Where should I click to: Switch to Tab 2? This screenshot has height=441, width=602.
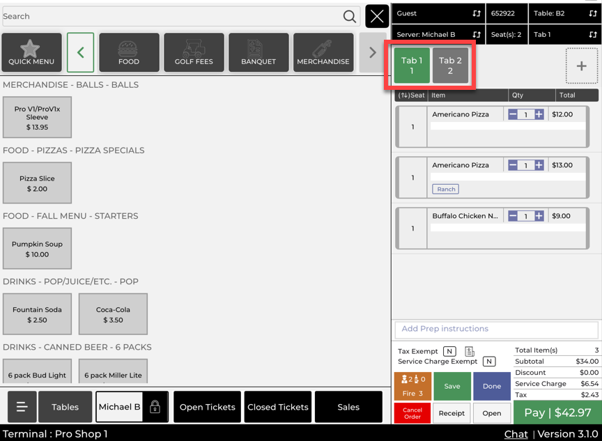(x=450, y=65)
